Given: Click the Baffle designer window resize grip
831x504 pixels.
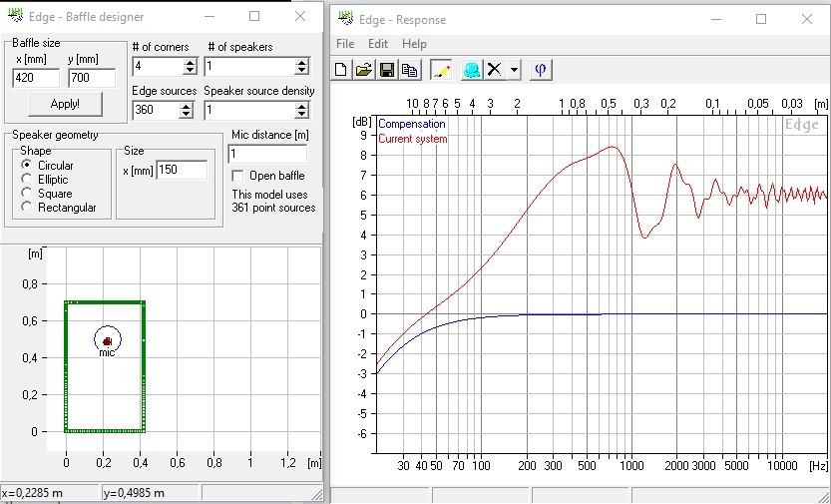Looking at the screenshot, I should [x=316, y=495].
